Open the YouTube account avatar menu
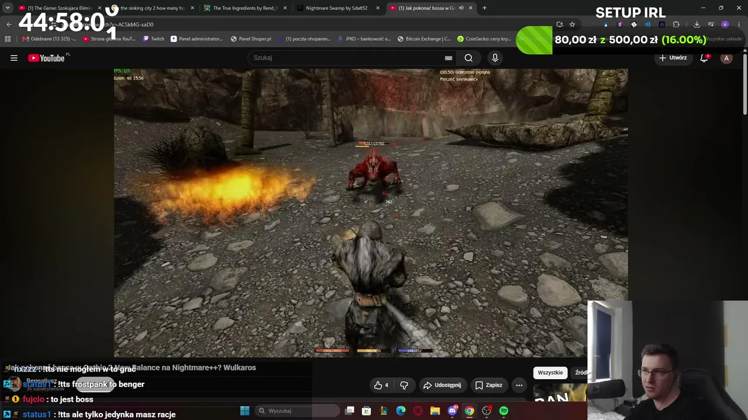The width and height of the screenshot is (748, 420). 726,58
